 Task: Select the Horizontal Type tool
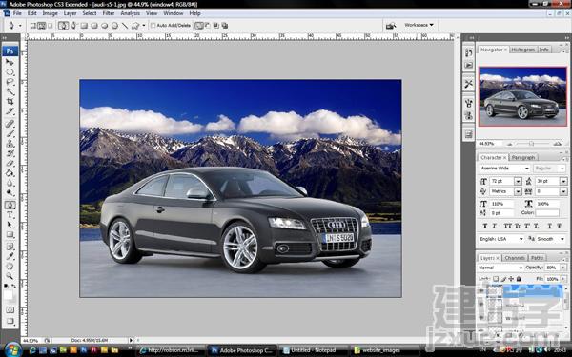[x=10, y=215]
